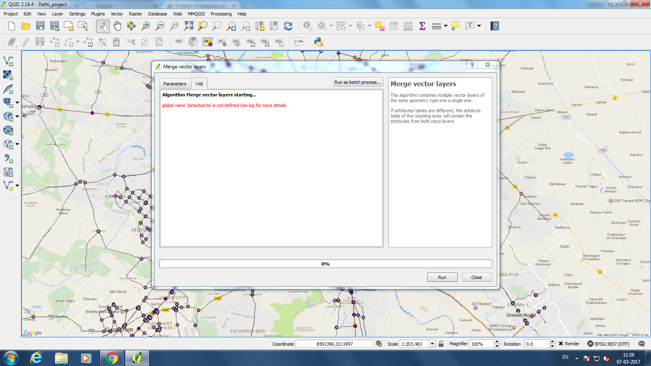Select the Pan Map hand tool
The width and height of the screenshot is (651, 366).
coord(117,26)
